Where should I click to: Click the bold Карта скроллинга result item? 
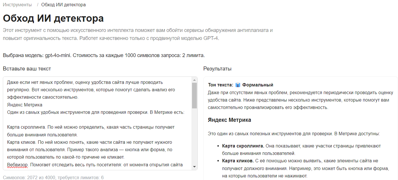243,146
